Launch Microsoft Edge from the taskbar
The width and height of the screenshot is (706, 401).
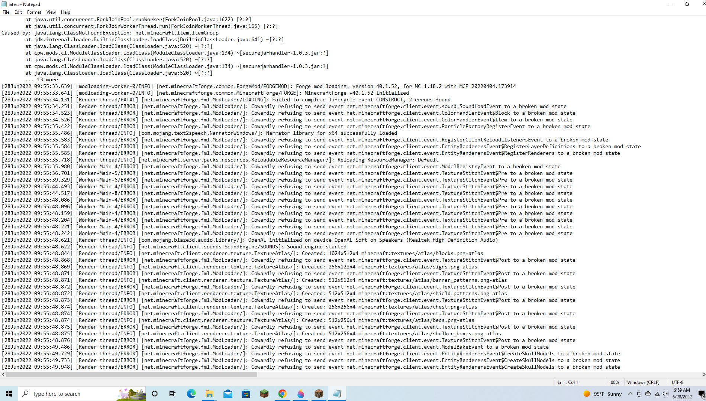coord(191,394)
